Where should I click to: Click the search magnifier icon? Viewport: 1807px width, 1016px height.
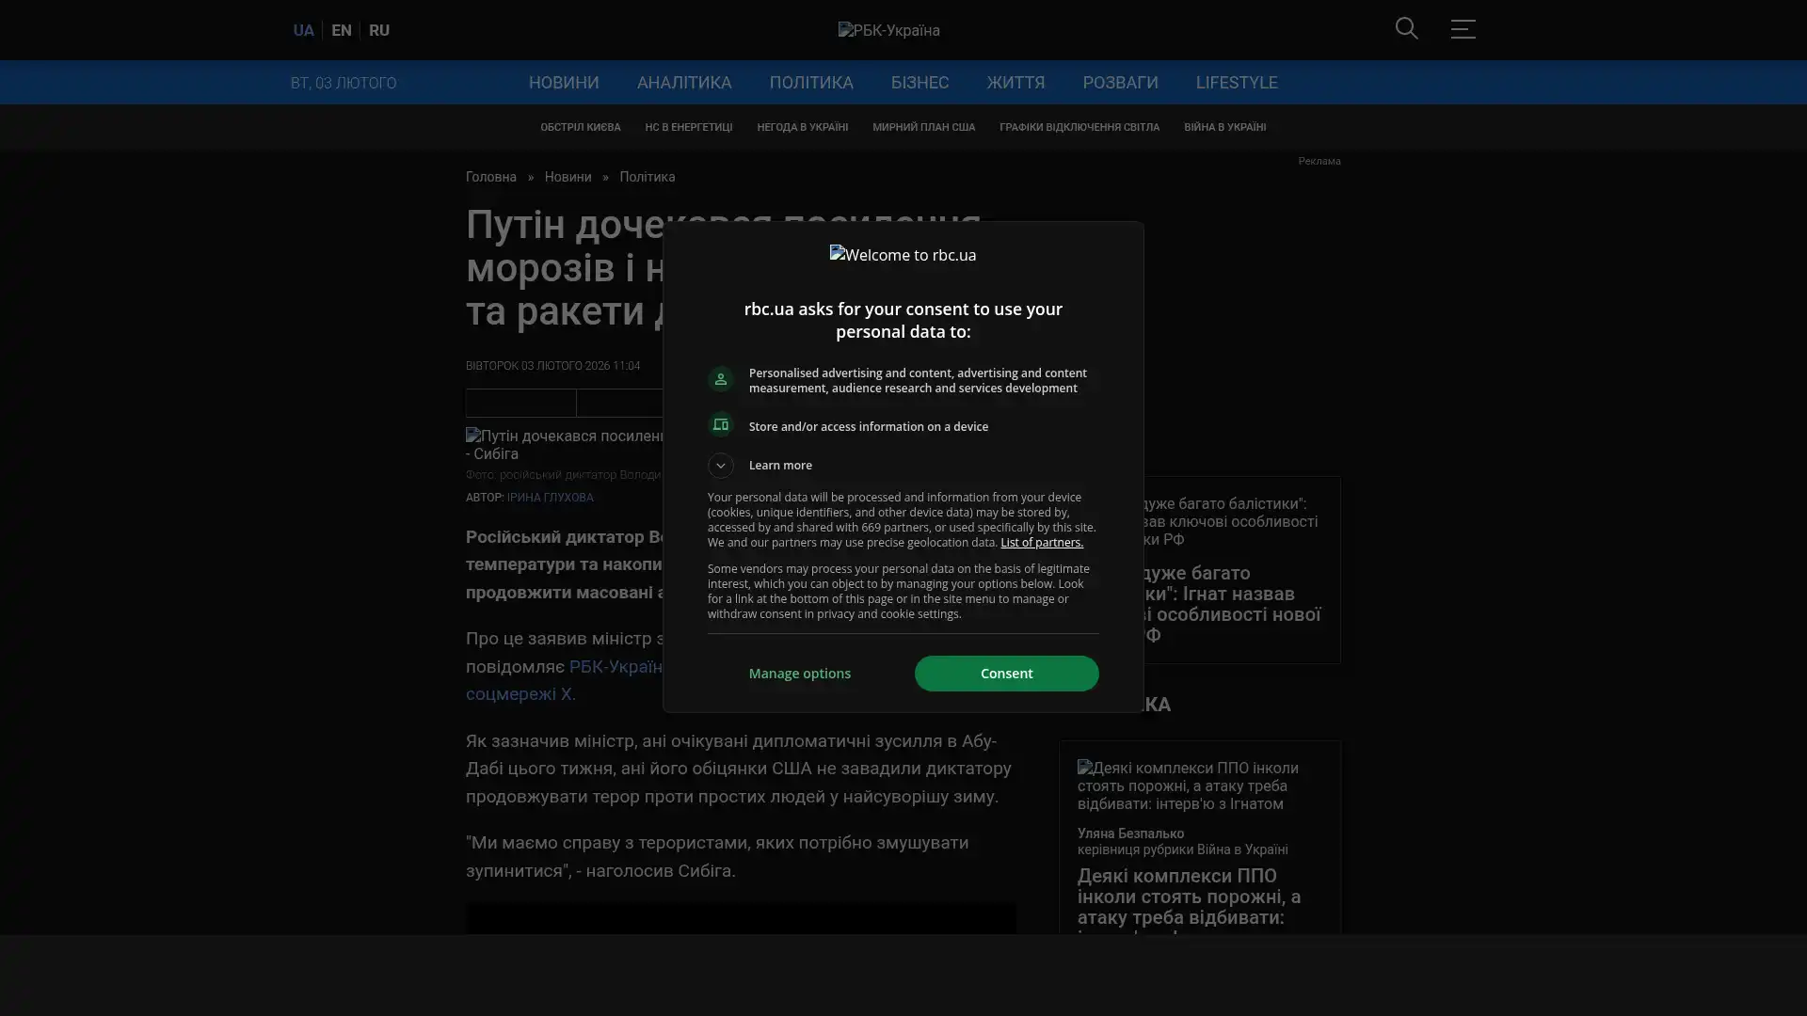(1406, 28)
